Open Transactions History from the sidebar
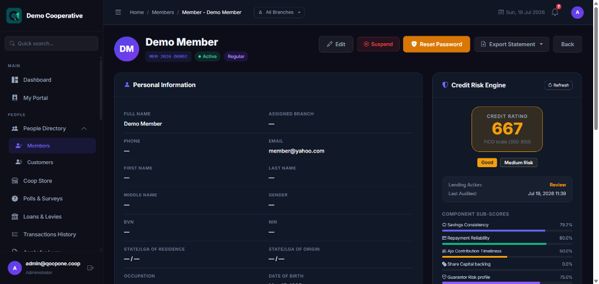 click(52, 234)
